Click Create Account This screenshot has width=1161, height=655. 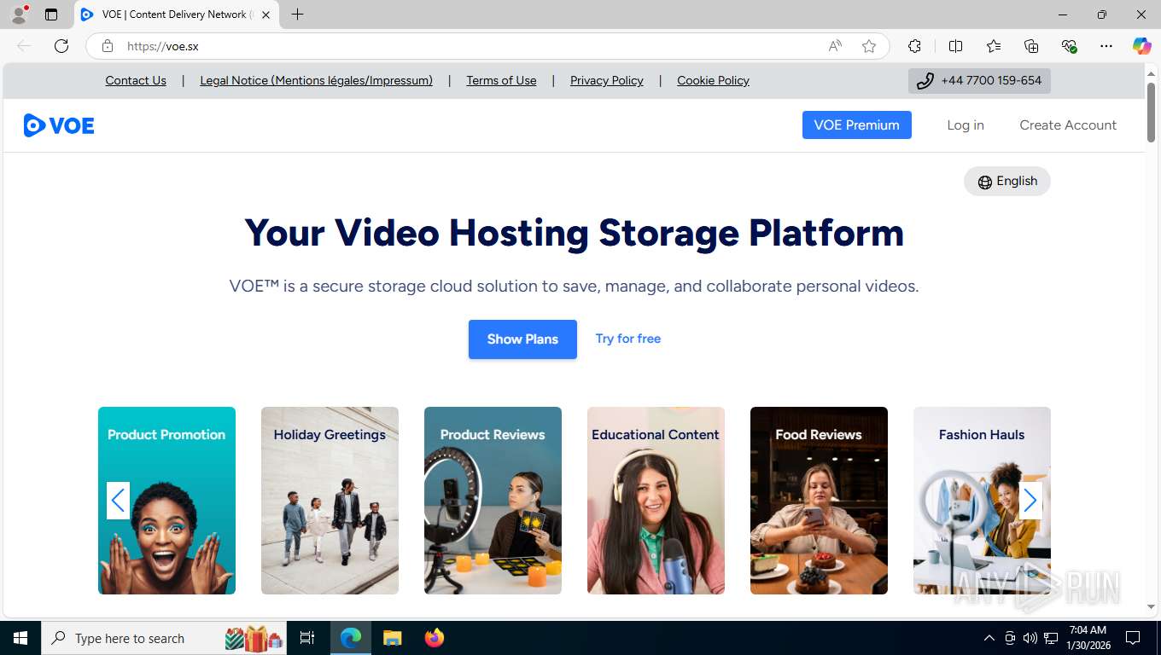(x=1068, y=125)
